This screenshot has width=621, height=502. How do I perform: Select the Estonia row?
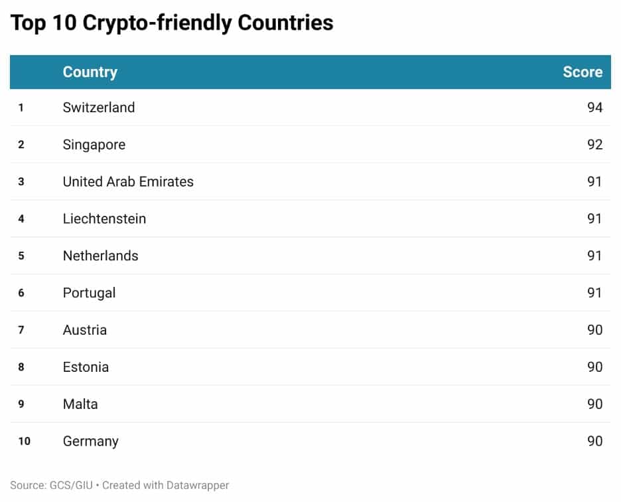click(310, 367)
